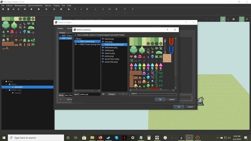Select Default under Battle maps

18,93
